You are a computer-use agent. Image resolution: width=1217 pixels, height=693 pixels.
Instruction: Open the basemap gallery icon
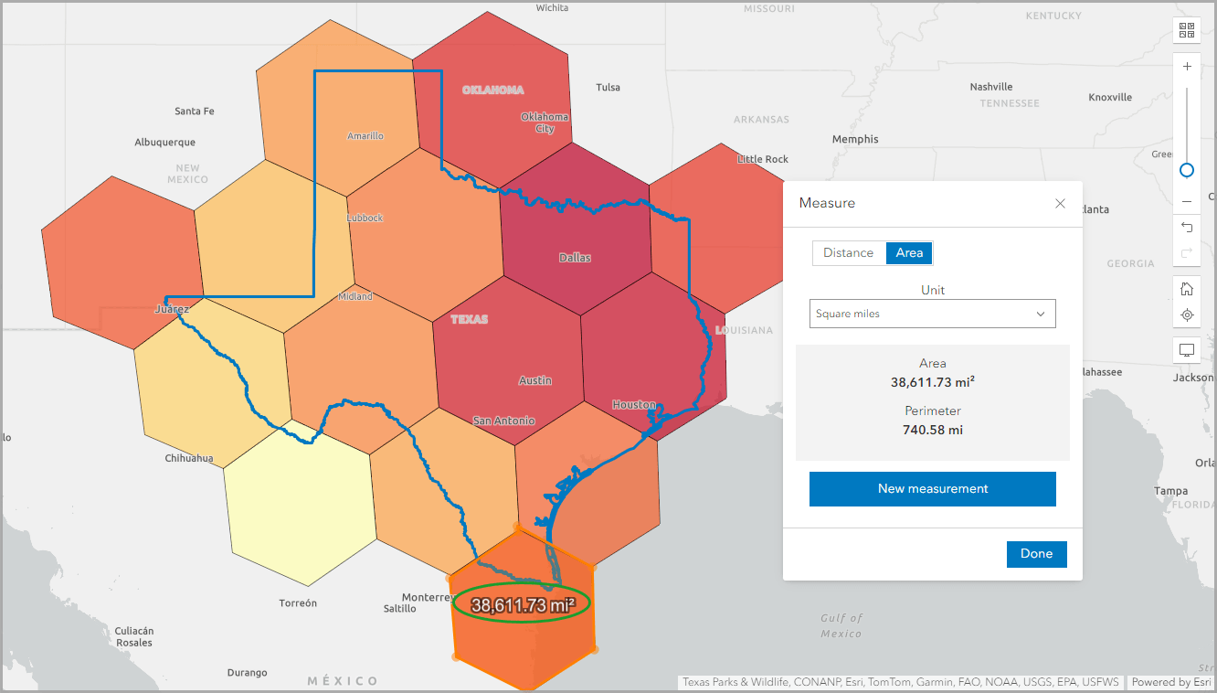[x=1186, y=29]
